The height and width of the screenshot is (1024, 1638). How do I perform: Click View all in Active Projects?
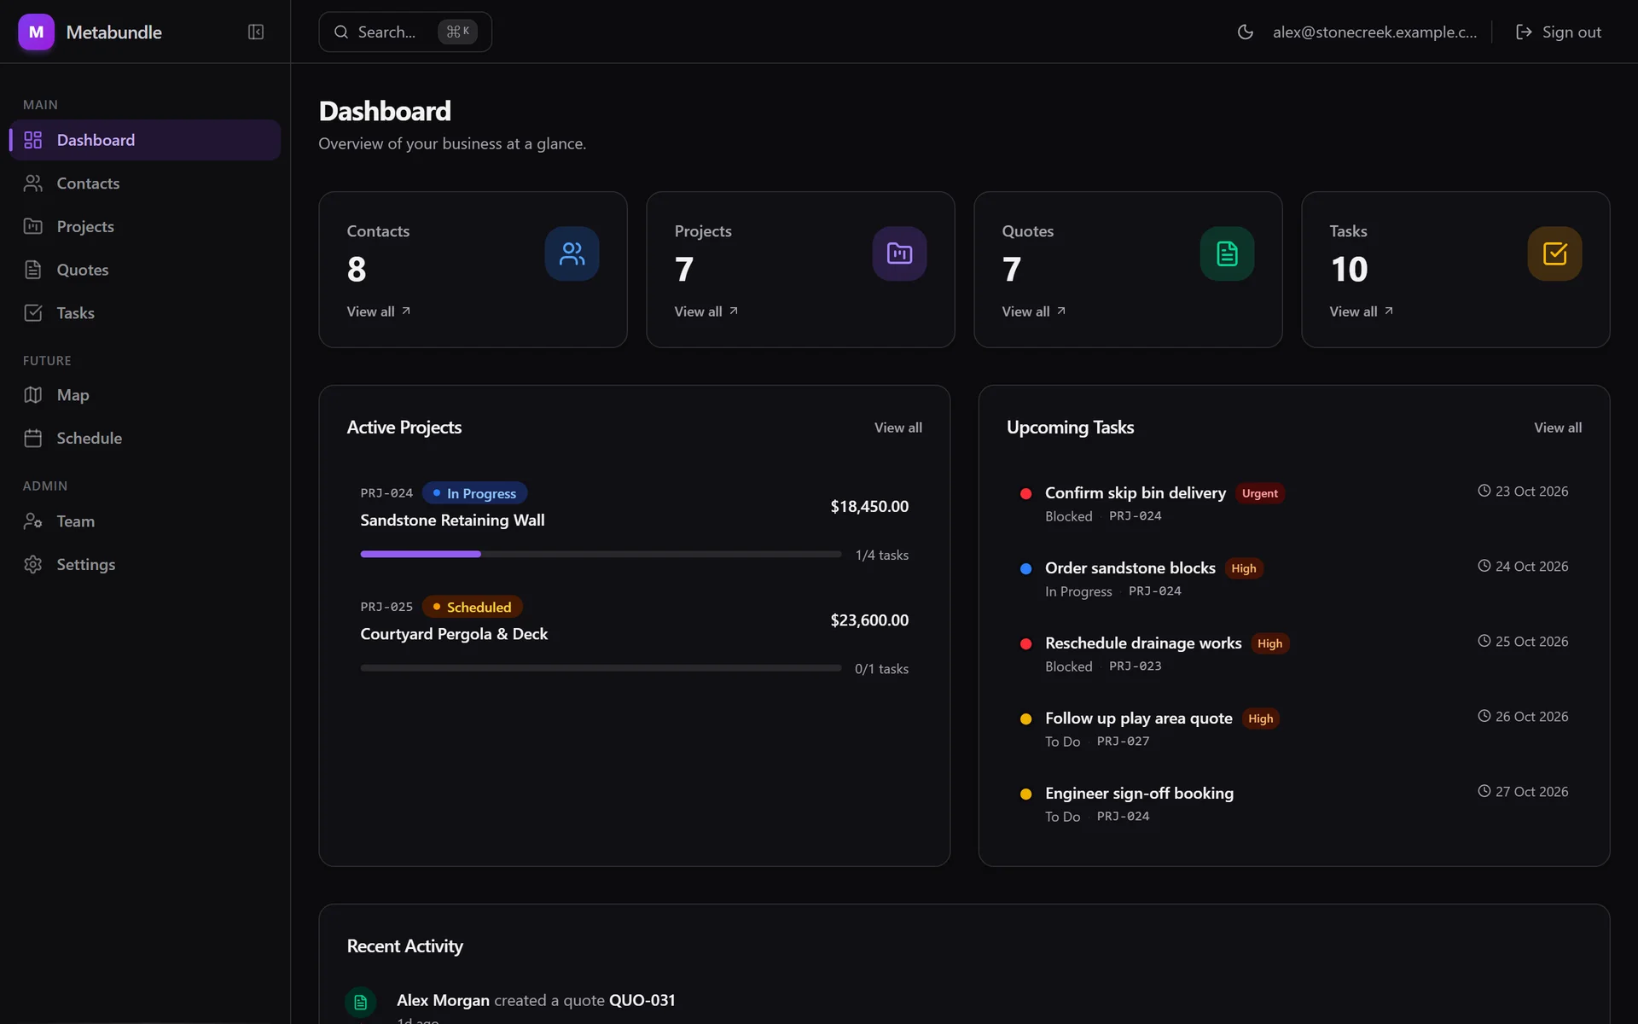(897, 428)
